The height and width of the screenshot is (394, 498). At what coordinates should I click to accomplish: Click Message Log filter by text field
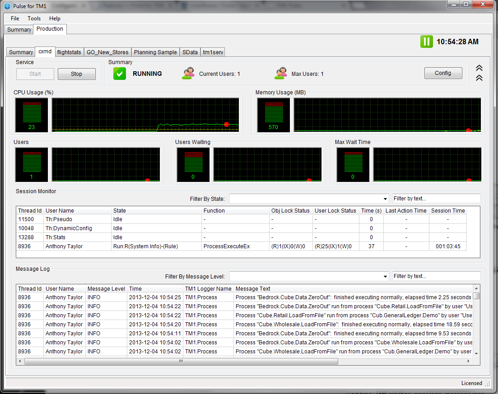[x=437, y=276]
